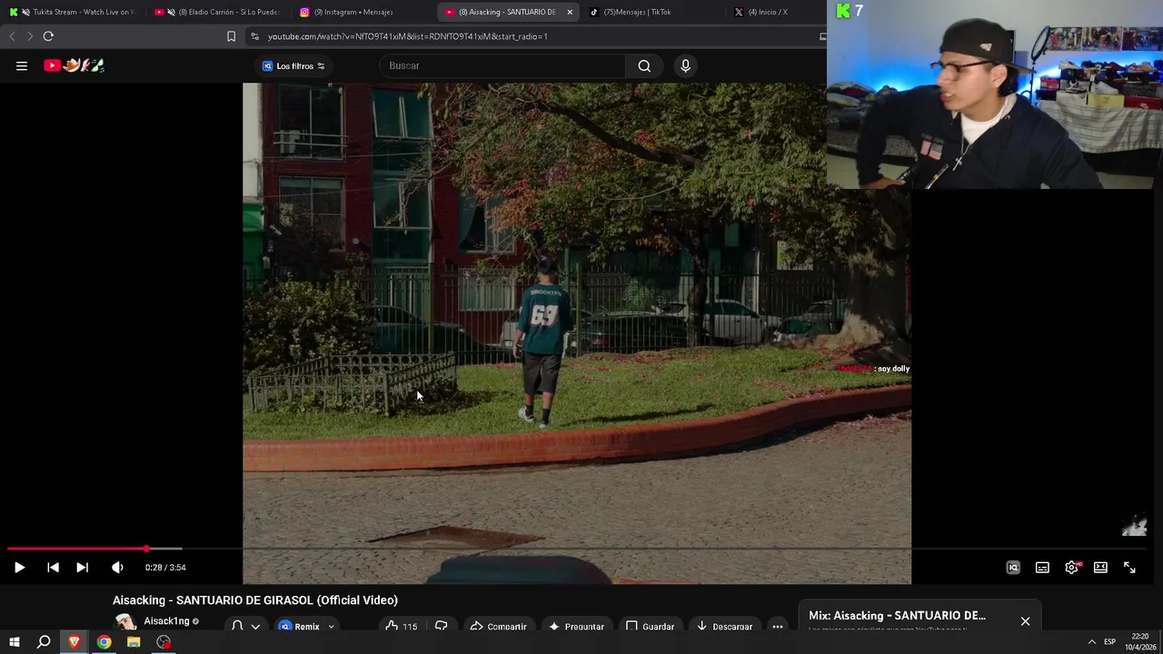
Task: Click the notification bell for Aisack1ng
Action: click(x=237, y=626)
